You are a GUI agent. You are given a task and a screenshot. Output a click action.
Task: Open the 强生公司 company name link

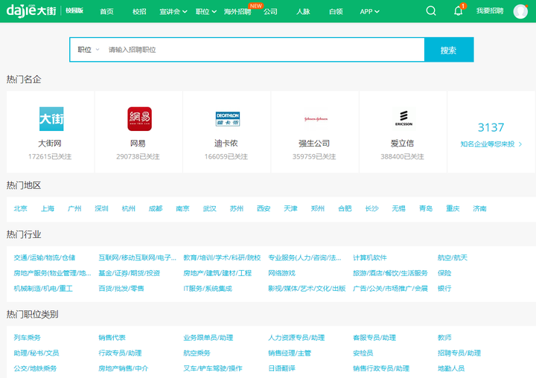[314, 143]
